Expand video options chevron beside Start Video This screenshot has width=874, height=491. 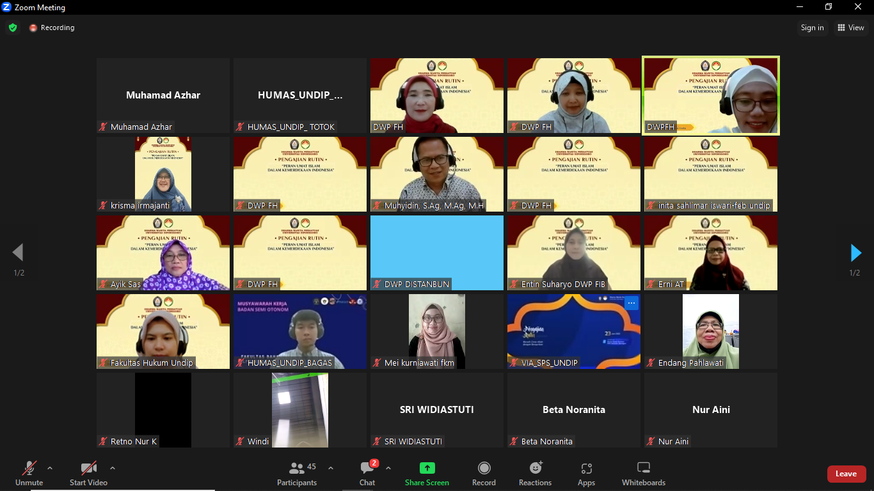tap(113, 468)
